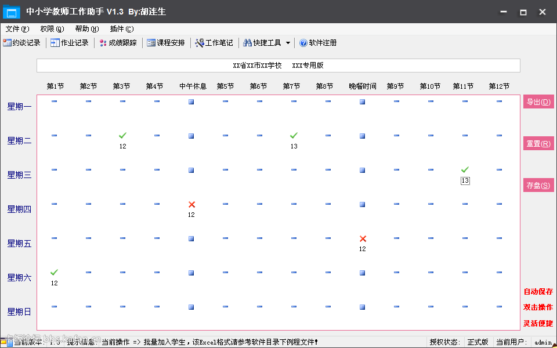The height and width of the screenshot is (348, 557).
Task: Open the 软件注册 help toolbar item
Action: (318, 43)
